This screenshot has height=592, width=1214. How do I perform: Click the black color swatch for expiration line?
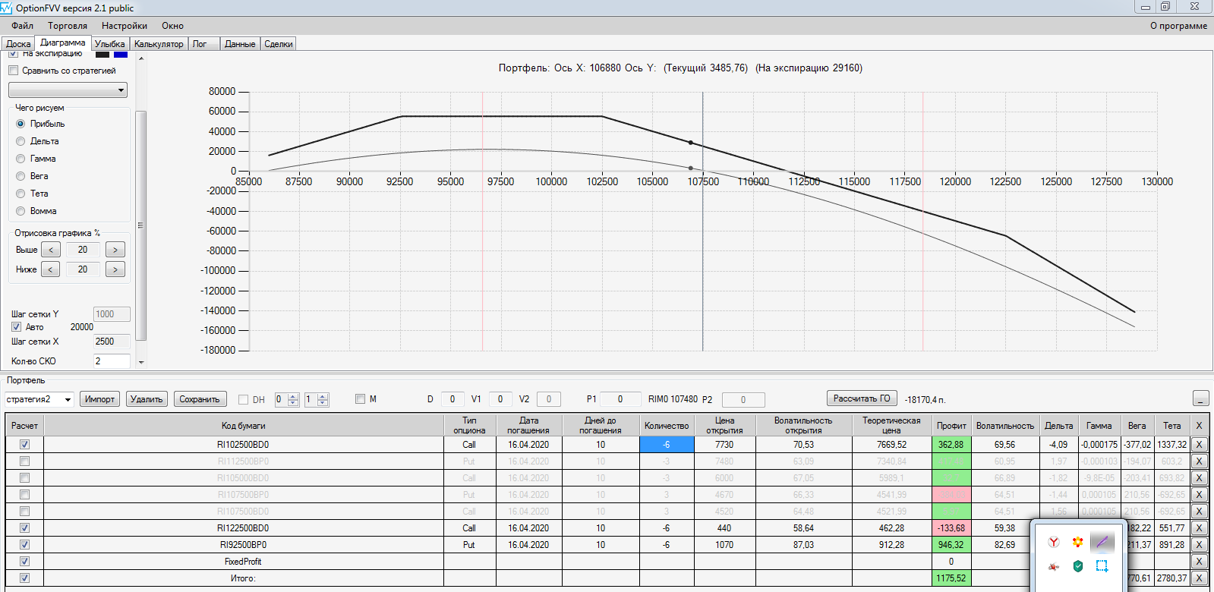point(102,54)
